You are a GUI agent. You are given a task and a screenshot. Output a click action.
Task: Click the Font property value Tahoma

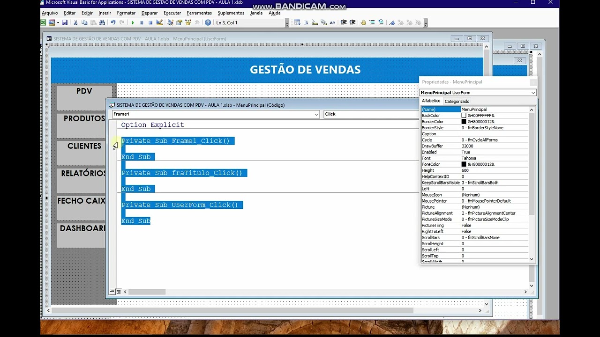click(495, 158)
